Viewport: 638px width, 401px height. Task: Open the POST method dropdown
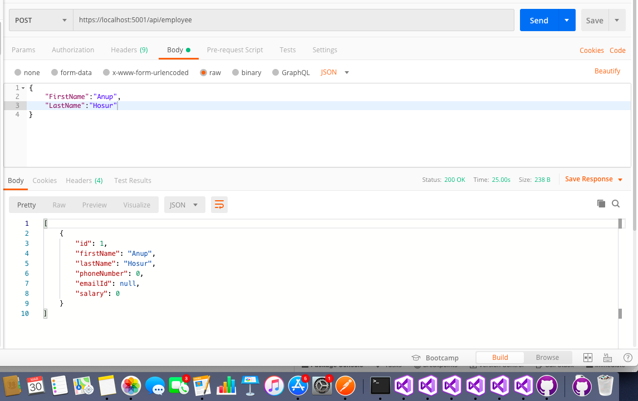coord(41,20)
